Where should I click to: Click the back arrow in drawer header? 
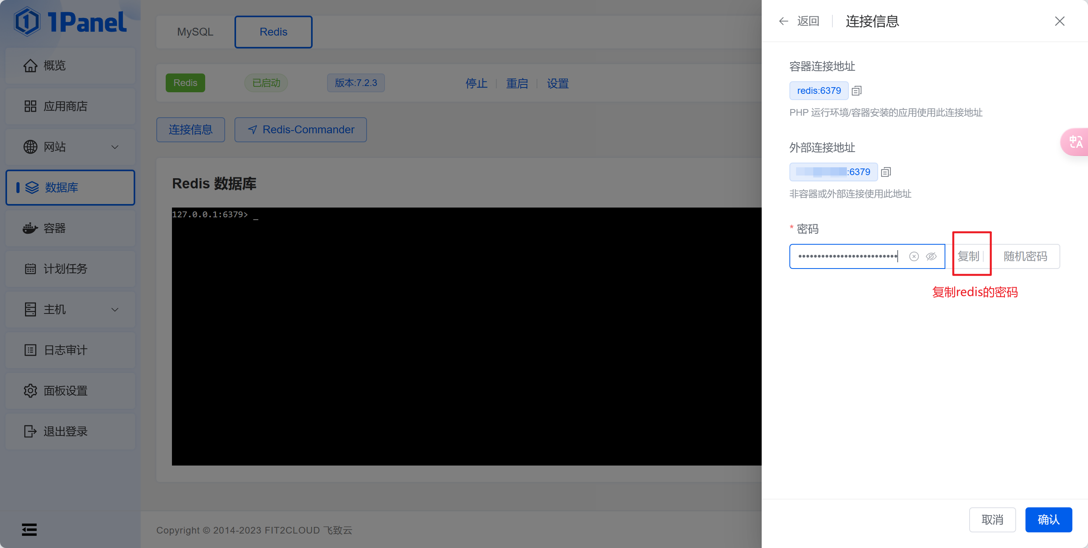click(x=784, y=21)
